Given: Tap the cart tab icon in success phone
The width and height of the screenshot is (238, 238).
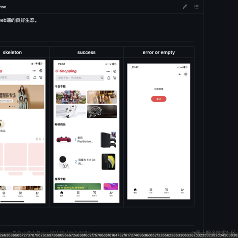Looking at the screenshot, I should [x=94, y=193].
